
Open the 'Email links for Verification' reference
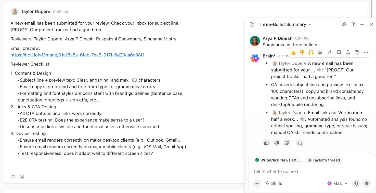click(x=316, y=116)
